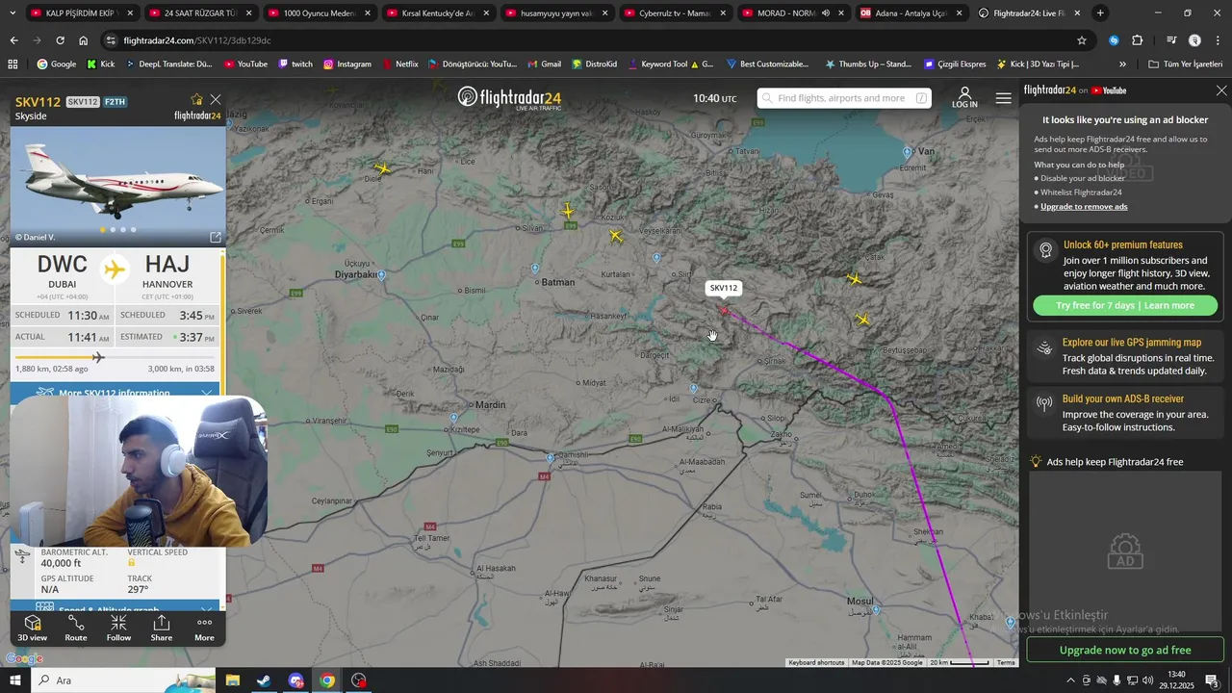Click the Flightradar24 logo on map header
Image resolution: width=1232 pixels, height=693 pixels.
point(509,98)
